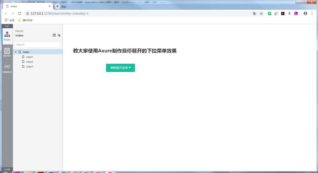
Task: Collapse the index tree node
Action: [16, 52]
